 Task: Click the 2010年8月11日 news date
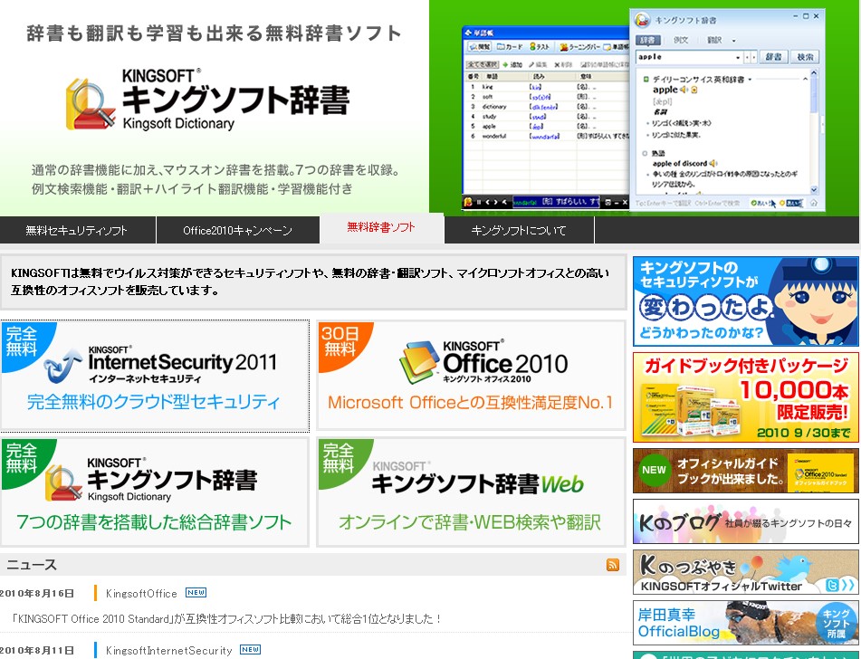coord(37,651)
